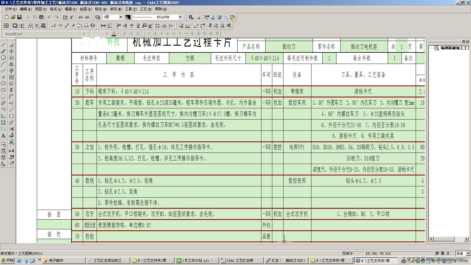Viewport: 471px width, 265px height.
Task: Open the 0层 layer dropdown
Action: click(x=121, y=17)
